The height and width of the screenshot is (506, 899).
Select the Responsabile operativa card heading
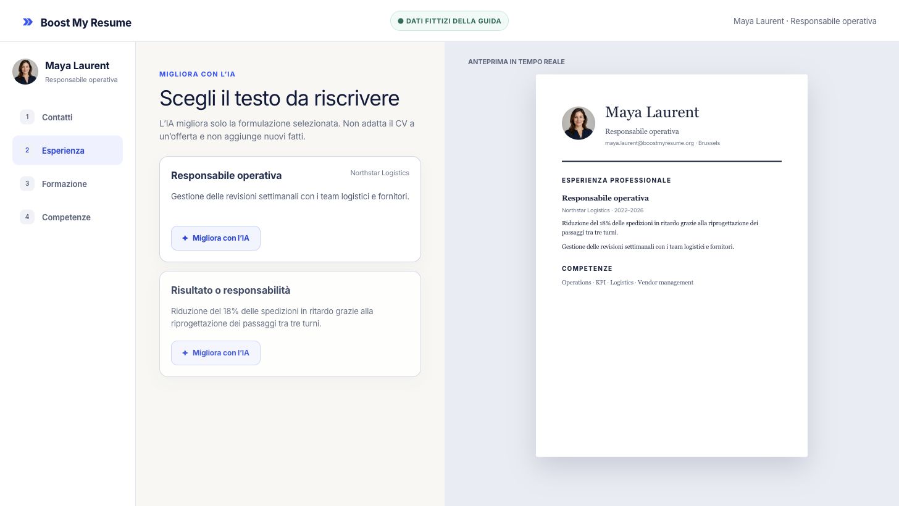coord(226,175)
